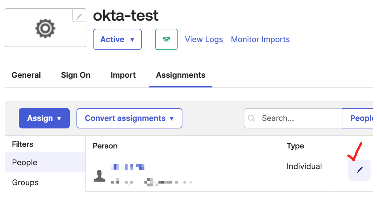
Task: Expand the Assign dropdown button
Action: (44, 118)
